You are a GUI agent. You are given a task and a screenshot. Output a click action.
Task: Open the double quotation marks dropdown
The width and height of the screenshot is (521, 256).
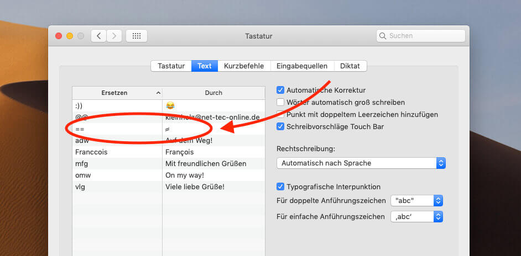[x=416, y=201]
